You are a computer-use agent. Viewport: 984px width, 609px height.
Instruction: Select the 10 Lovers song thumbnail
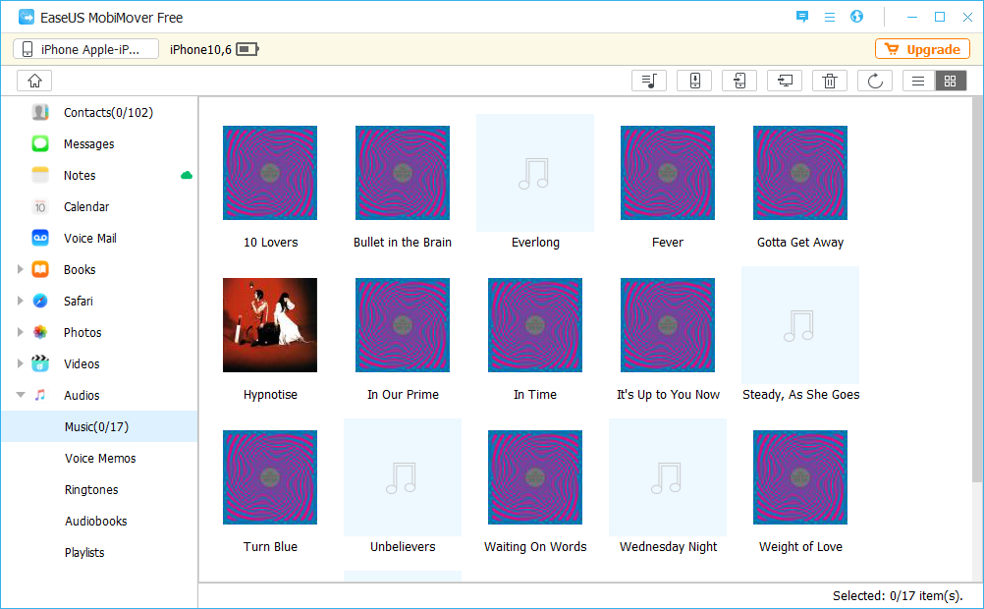pos(270,173)
